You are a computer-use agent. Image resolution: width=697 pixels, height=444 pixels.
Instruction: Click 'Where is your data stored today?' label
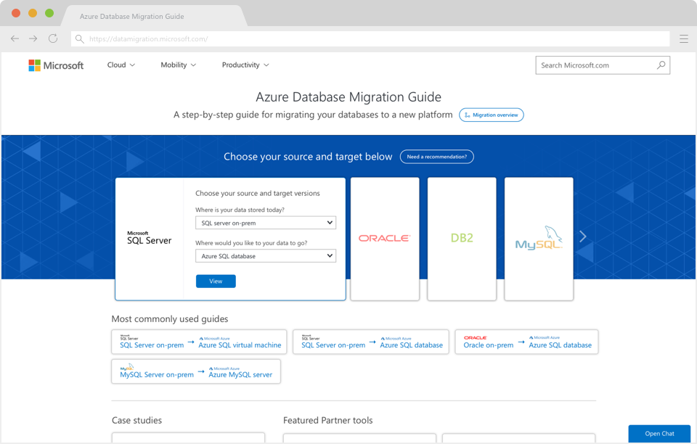[240, 210]
